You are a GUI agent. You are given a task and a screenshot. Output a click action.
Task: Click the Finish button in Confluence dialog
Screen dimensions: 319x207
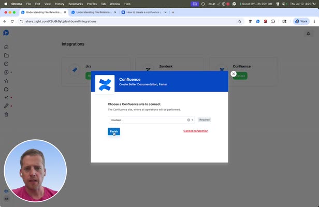114,131
